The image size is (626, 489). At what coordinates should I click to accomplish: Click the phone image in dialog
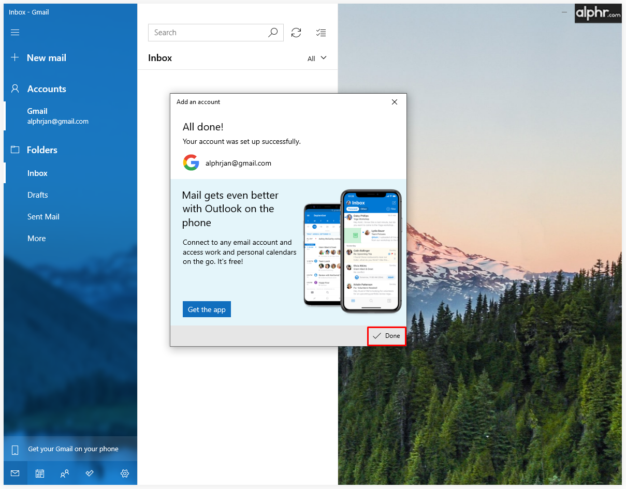pyautogui.click(x=353, y=251)
